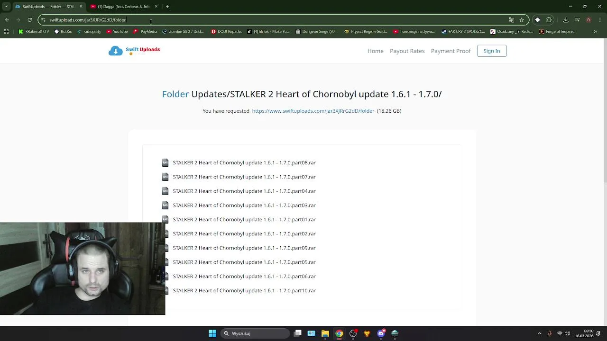This screenshot has width=607, height=341.
Task: Open the radioparty bookmark
Action: 89,32
